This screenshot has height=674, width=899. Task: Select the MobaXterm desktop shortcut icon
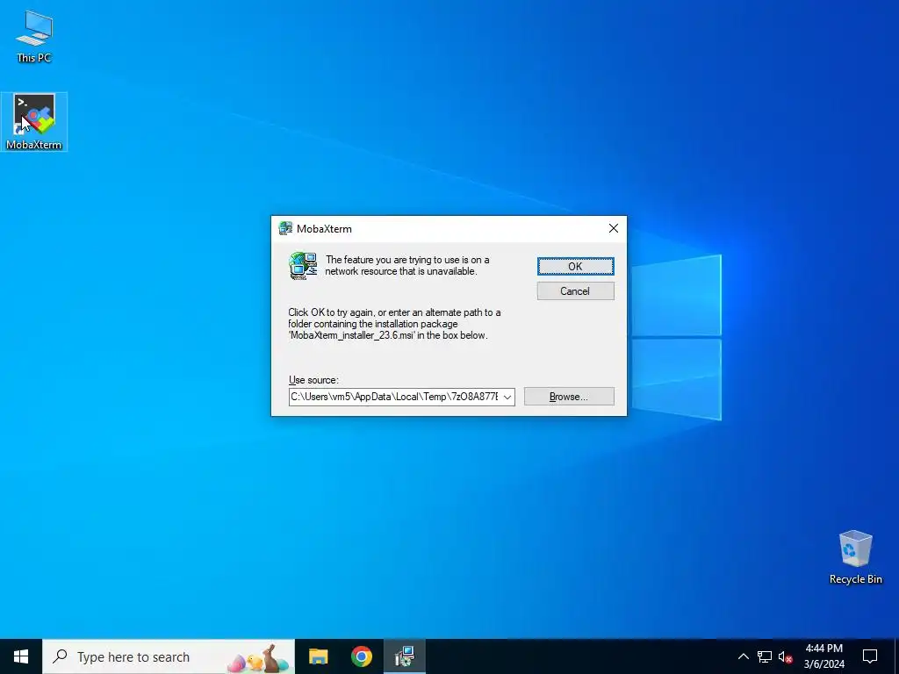coord(34,122)
